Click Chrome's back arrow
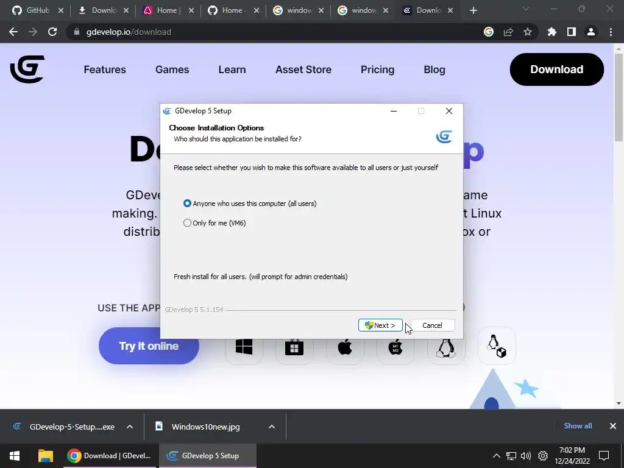 click(13, 32)
